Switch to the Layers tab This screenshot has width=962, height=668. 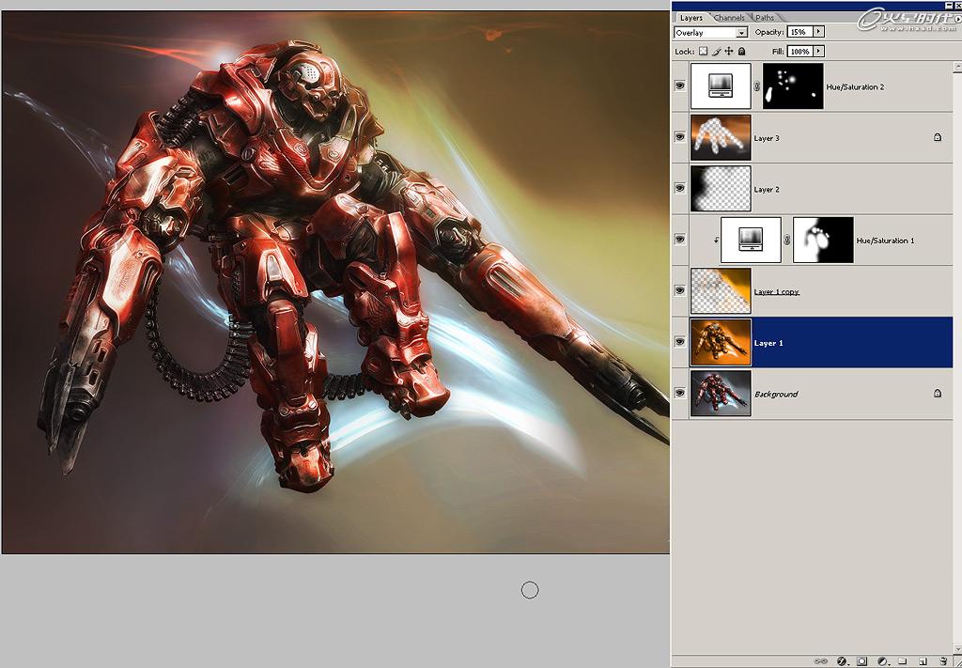click(690, 18)
